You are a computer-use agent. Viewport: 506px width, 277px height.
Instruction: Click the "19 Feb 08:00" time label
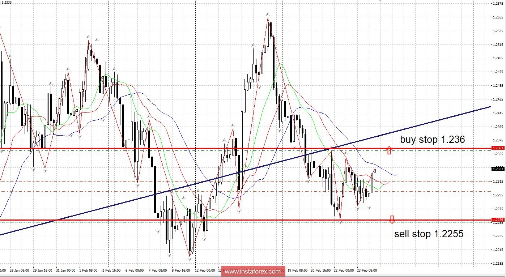coord(298,270)
